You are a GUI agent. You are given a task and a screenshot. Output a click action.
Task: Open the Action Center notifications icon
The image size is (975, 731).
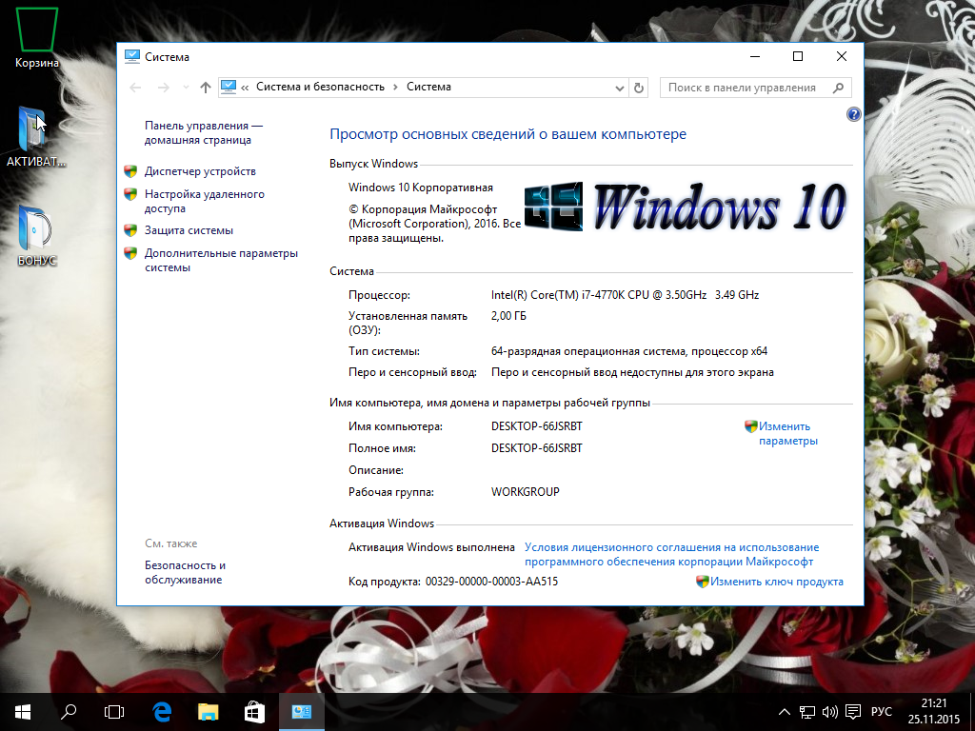click(853, 712)
